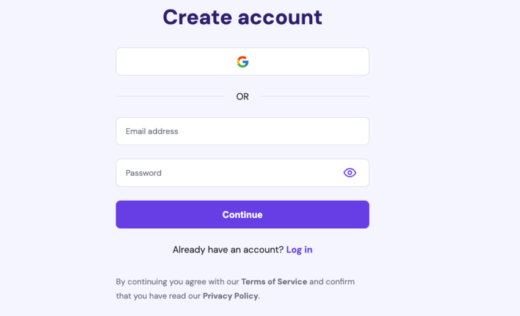Select the Create account heading

tap(243, 17)
